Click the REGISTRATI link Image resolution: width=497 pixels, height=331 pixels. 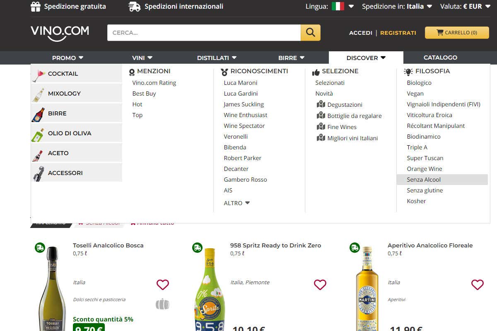pyautogui.click(x=398, y=33)
